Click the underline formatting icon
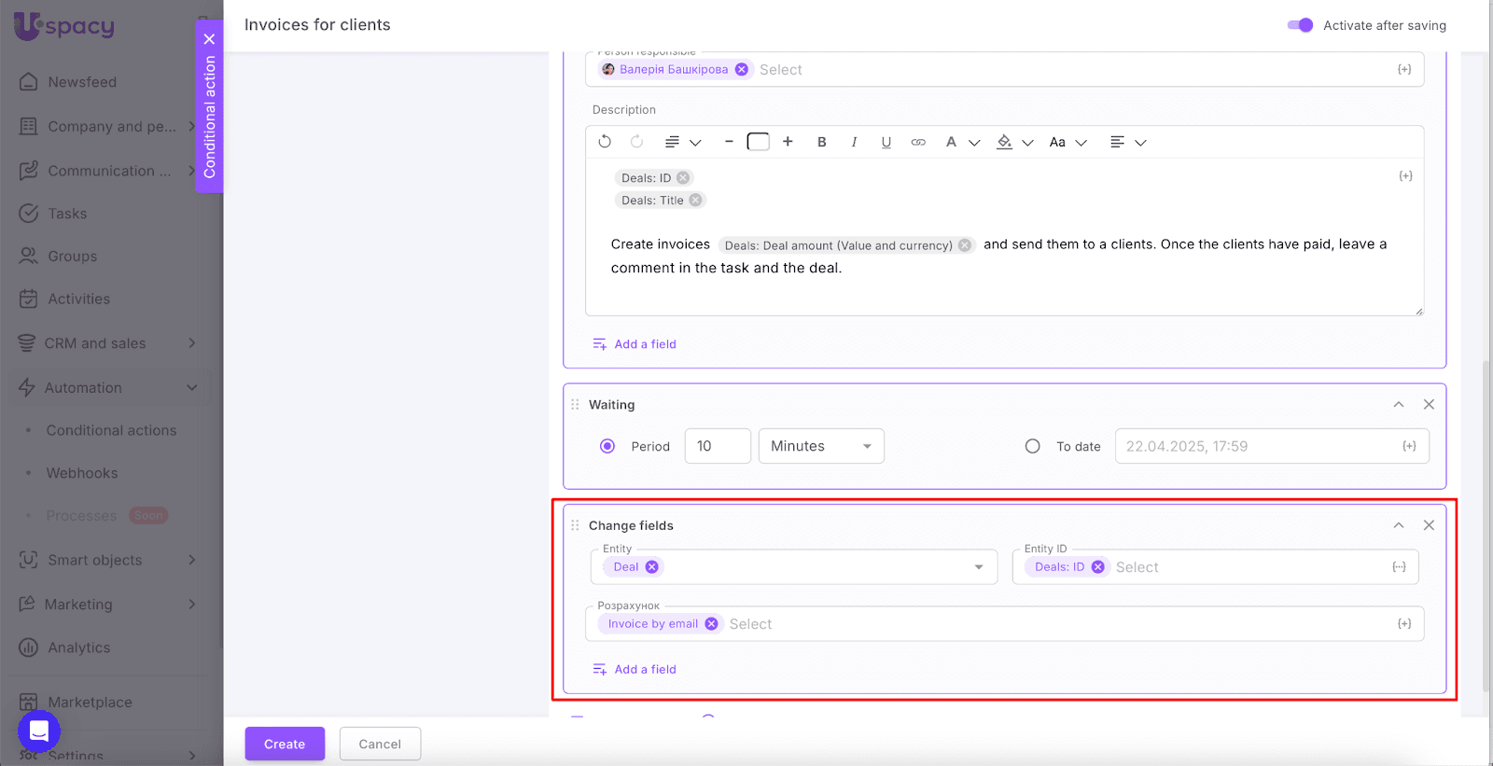This screenshot has width=1493, height=766. [x=886, y=142]
